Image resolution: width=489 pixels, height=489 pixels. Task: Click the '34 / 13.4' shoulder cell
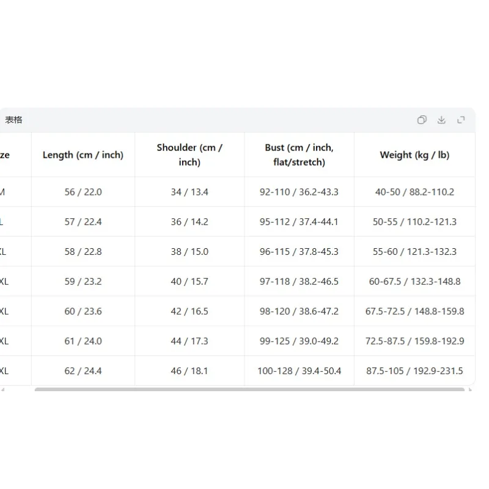(x=189, y=192)
